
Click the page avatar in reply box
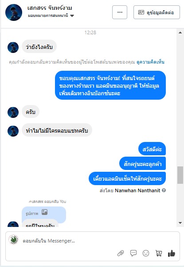pyautogui.click(x=14, y=239)
